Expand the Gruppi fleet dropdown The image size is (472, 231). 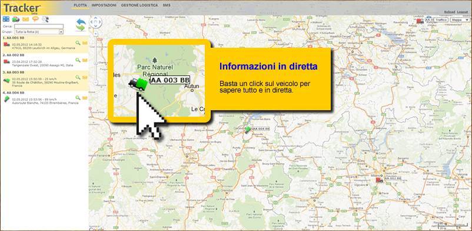[39, 32]
